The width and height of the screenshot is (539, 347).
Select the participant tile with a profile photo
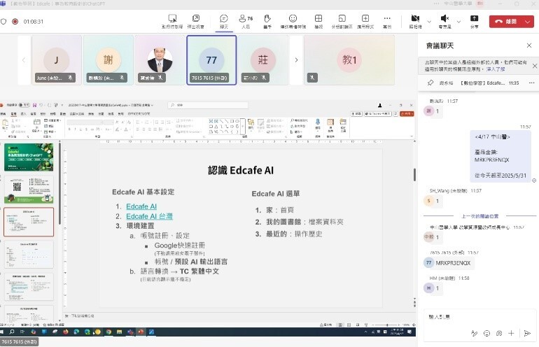160,59
